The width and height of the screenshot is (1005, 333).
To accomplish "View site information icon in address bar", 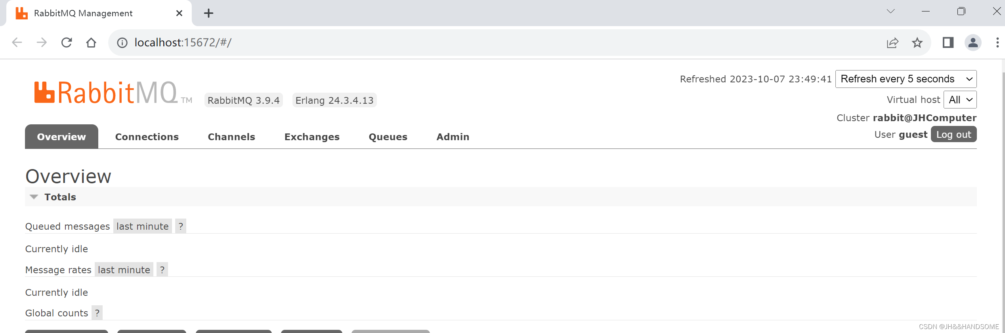I will click(x=122, y=42).
